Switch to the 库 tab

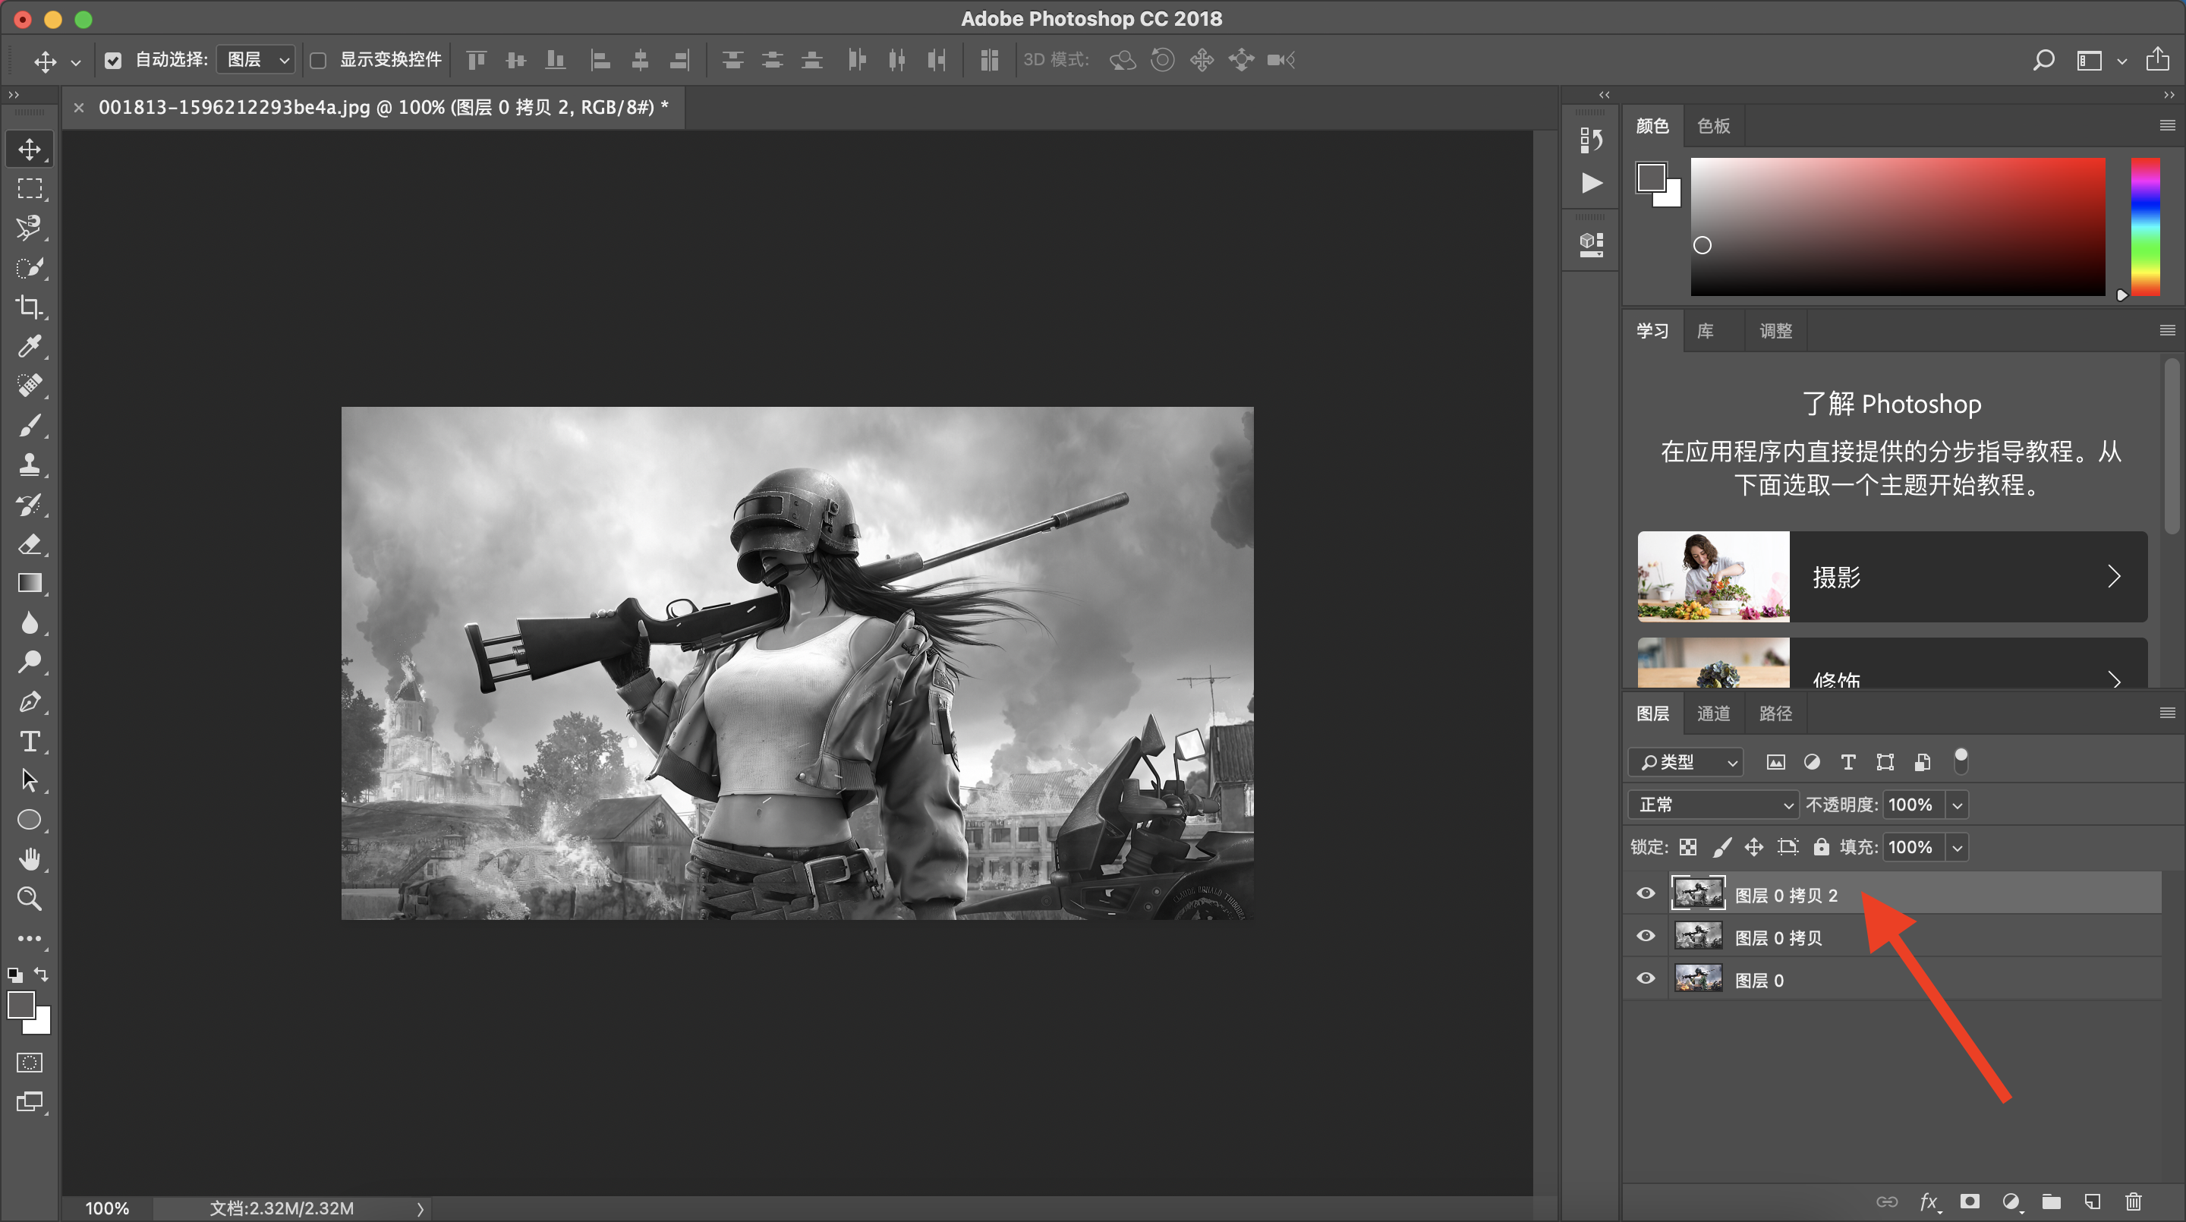[1705, 331]
